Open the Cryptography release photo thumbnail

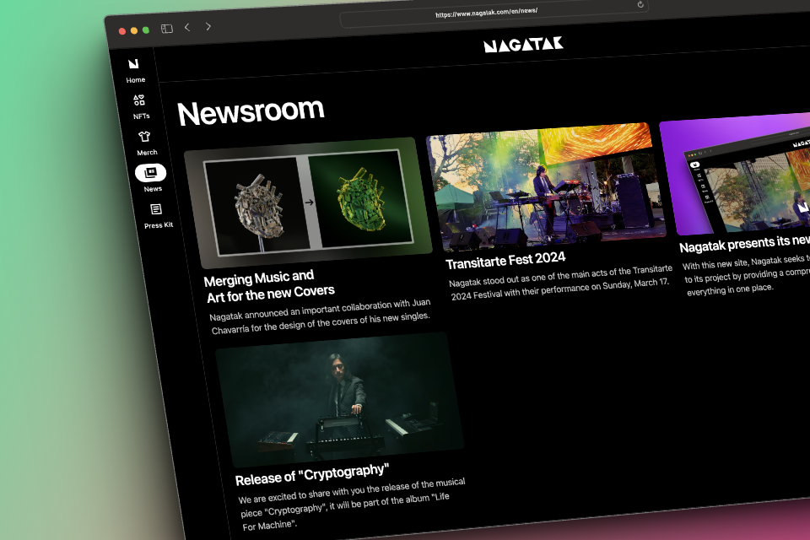coord(339,399)
